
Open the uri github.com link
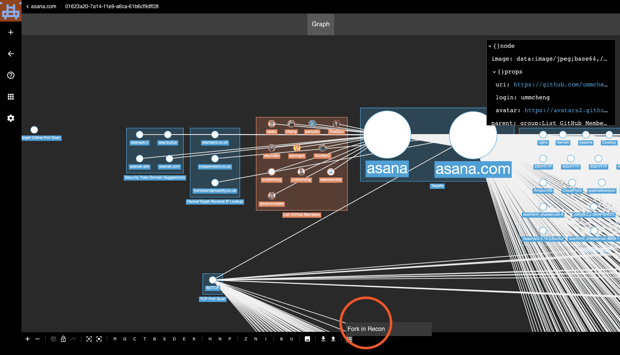point(561,85)
